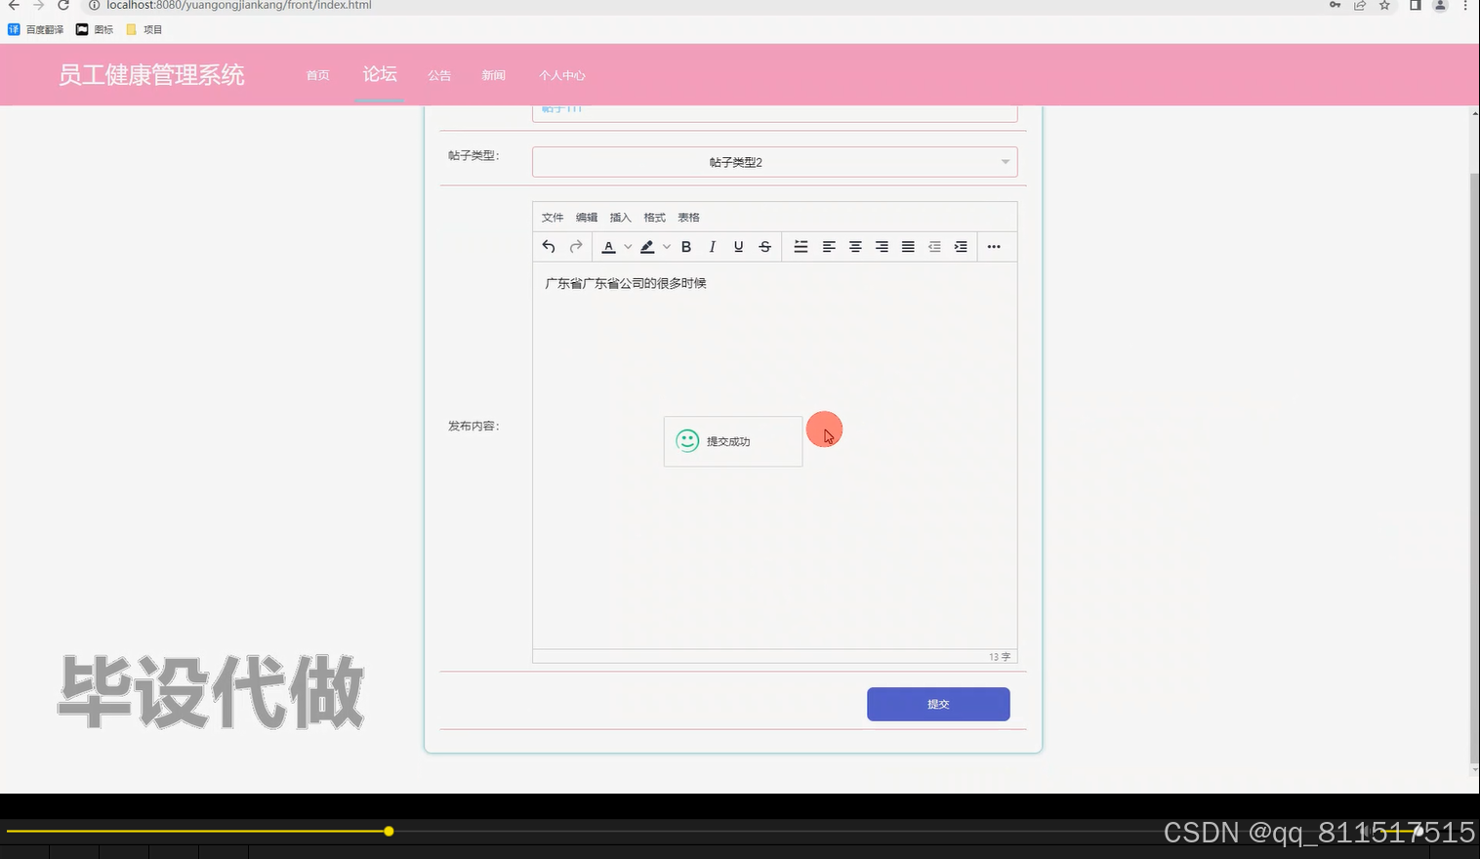Open the 帖子类型 post type dropdown
This screenshot has width=1480, height=859.
774,161
